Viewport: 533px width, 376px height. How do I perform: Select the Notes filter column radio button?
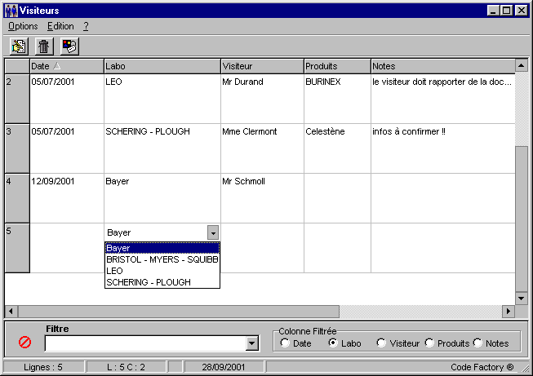pyautogui.click(x=478, y=343)
